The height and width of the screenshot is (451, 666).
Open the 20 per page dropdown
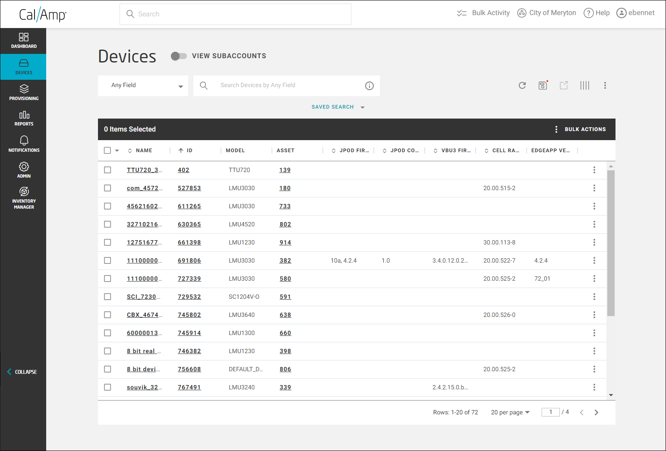510,412
